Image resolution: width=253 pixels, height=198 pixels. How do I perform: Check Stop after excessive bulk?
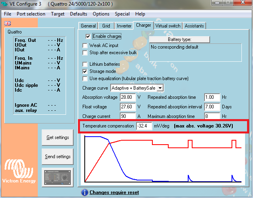(x=85, y=53)
